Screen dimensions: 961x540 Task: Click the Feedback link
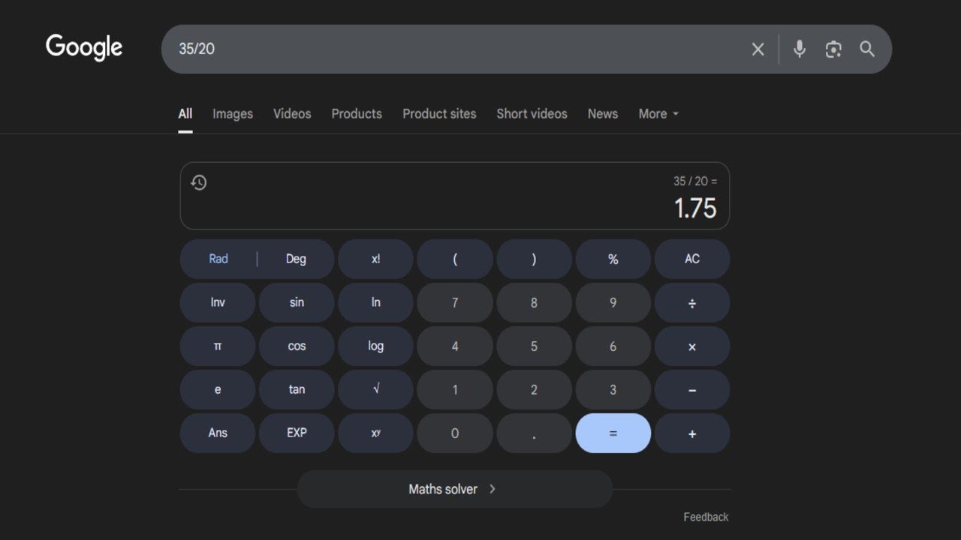click(x=706, y=517)
